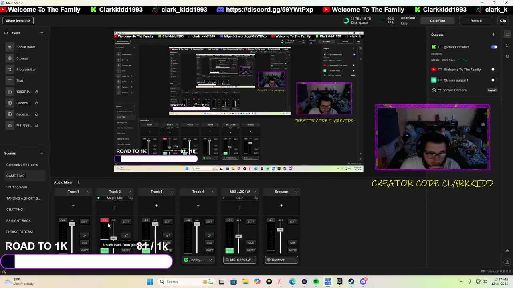Expand MSI ...2C4W track dropdown

[254, 192]
